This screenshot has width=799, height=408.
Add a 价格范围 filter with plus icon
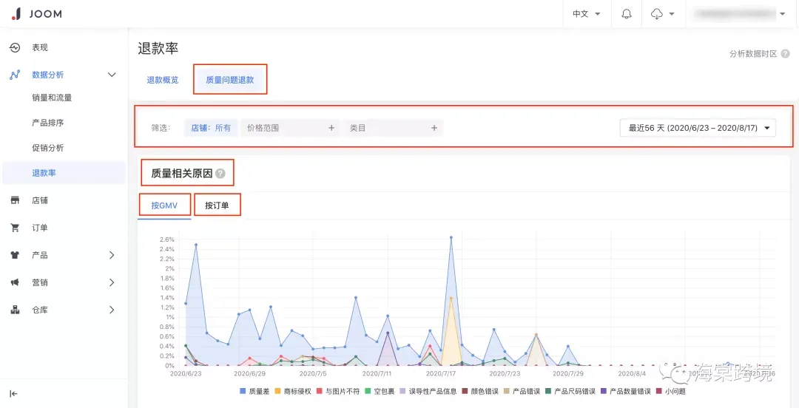(x=331, y=129)
